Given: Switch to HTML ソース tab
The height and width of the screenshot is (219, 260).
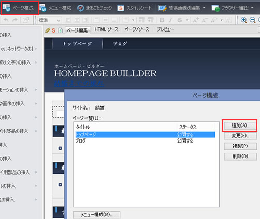Looking at the screenshot, I should (106, 29).
